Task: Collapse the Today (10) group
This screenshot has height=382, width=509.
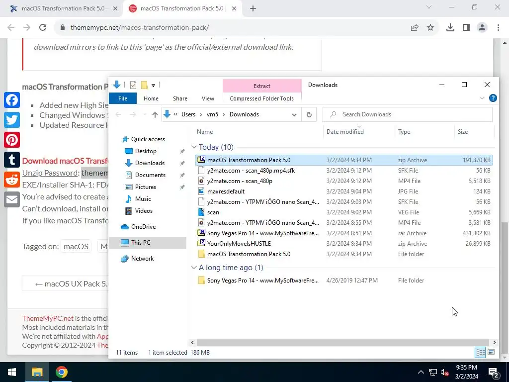Action: point(194,147)
